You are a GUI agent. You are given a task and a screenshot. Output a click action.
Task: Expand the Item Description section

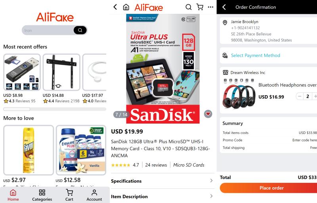(162, 196)
